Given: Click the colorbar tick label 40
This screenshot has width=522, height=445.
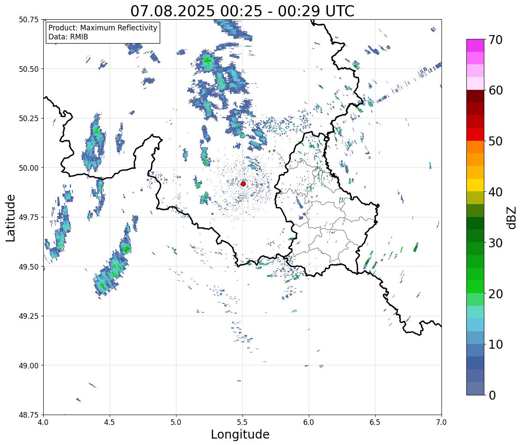Looking at the screenshot, I should point(495,192).
